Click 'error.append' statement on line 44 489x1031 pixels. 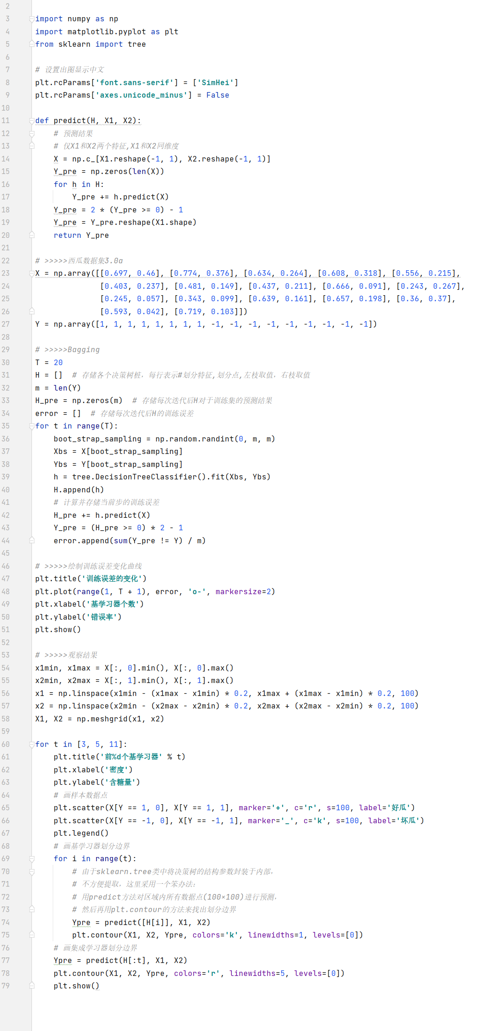81,541
